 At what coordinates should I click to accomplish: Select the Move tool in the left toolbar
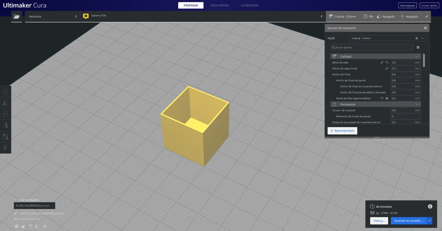click(6, 92)
